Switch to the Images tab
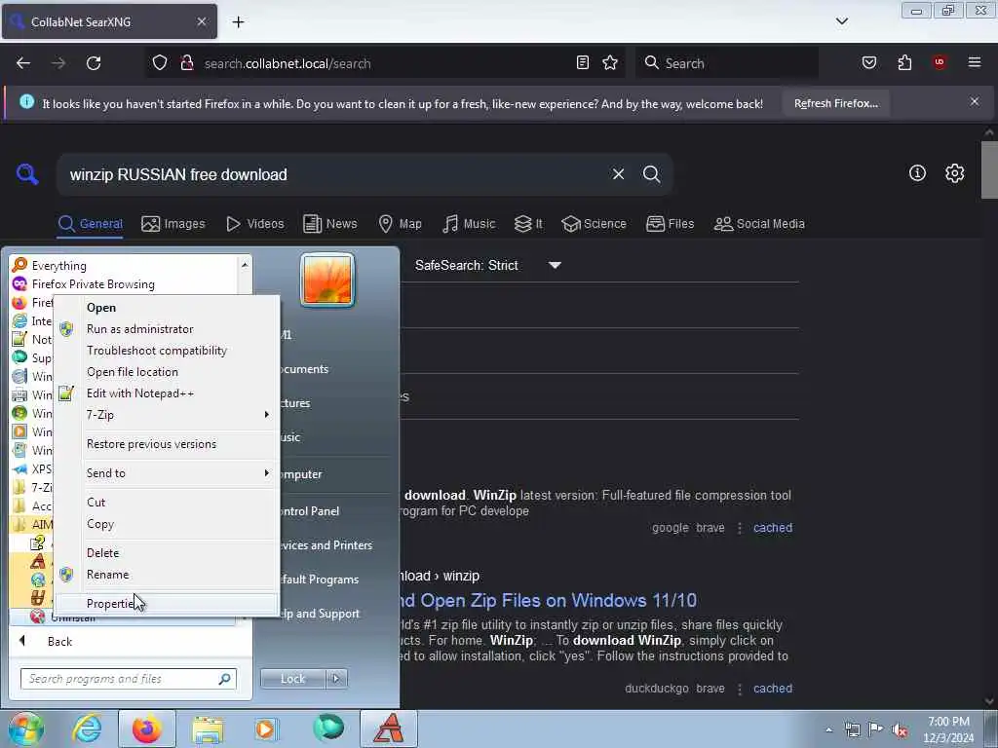The image size is (998, 748). pyautogui.click(x=173, y=224)
